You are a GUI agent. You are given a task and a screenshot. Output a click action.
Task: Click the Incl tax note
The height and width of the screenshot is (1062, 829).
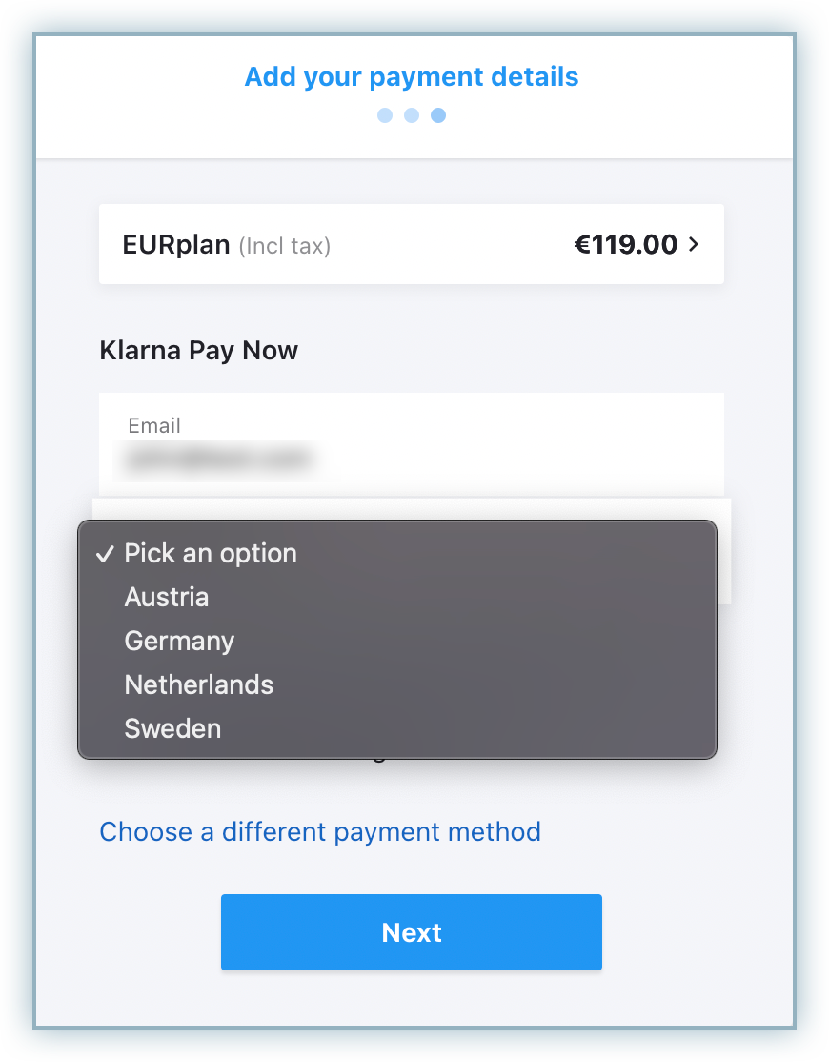click(x=284, y=246)
